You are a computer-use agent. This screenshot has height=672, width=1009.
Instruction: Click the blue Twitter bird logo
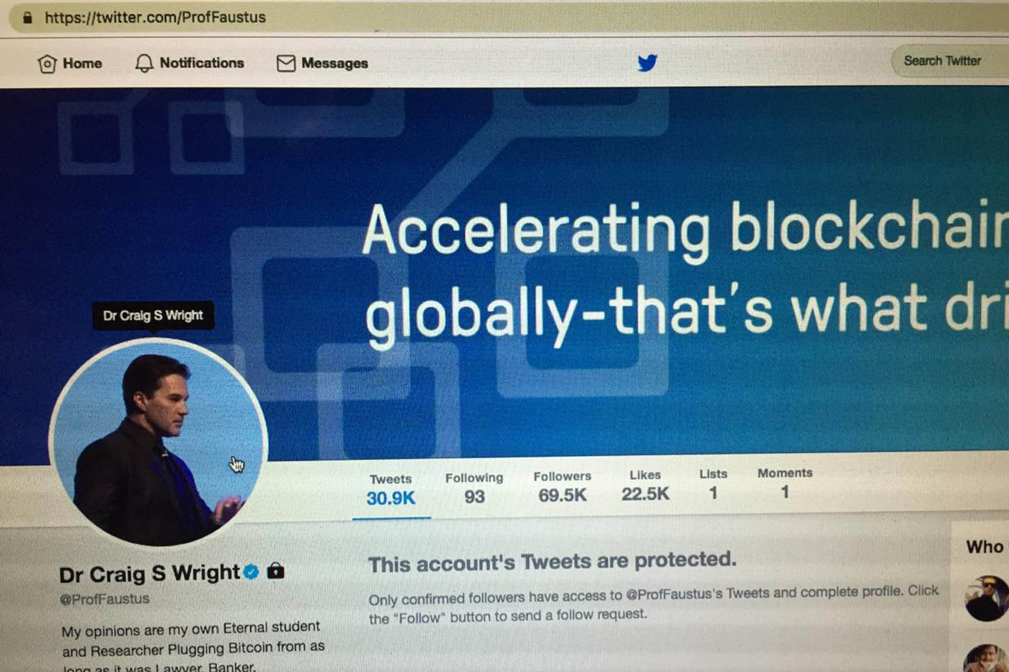tap(647, 62)
